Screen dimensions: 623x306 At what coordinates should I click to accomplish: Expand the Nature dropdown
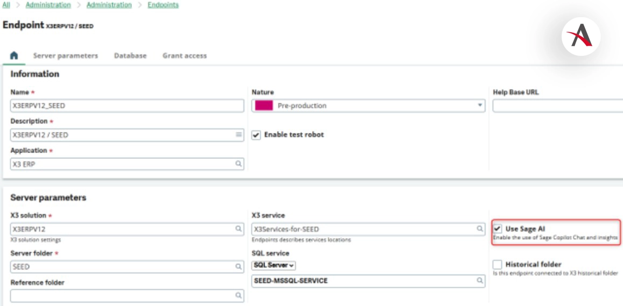point(480,106)
